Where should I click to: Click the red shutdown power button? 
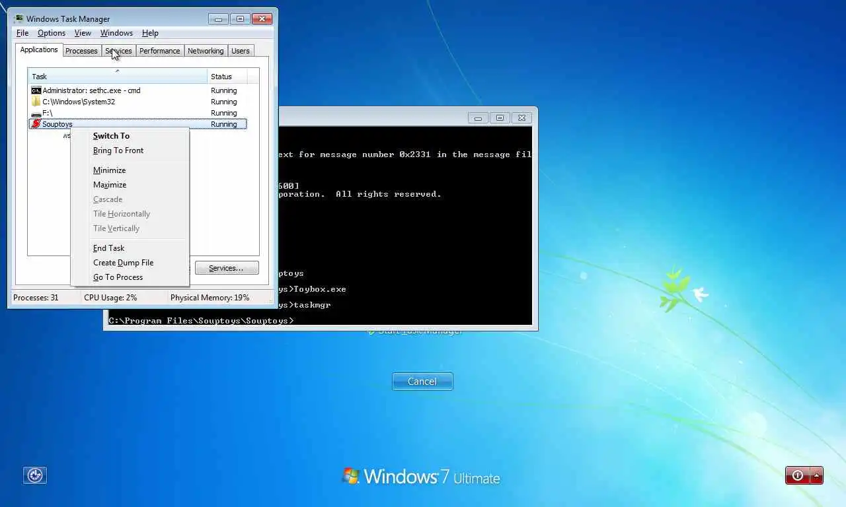coord(798,475)
